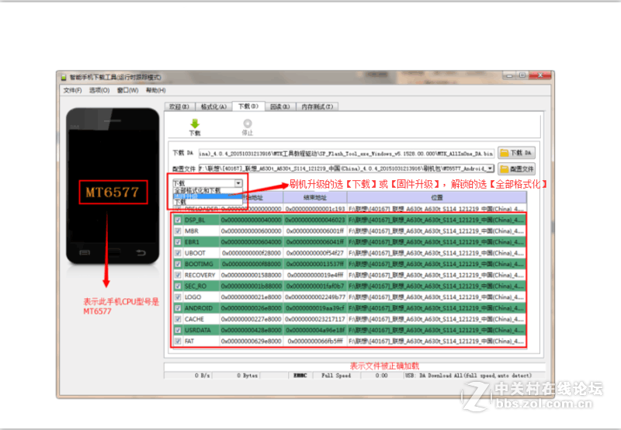Image resolution: width=621 pixels, height=430 pixels.
Task: Toggle the CACHE partition checkbox
Action: tap(178, 319)
